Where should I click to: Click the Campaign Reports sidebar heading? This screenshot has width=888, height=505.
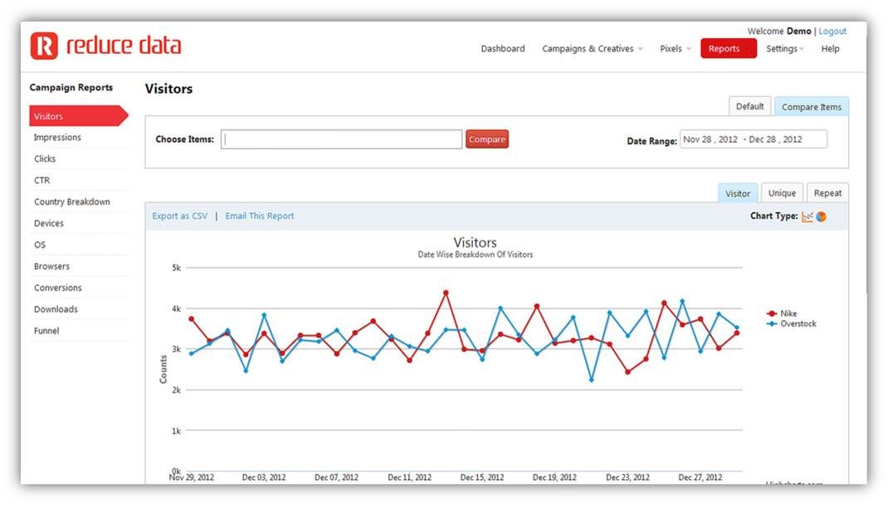(x=71, y=87)
